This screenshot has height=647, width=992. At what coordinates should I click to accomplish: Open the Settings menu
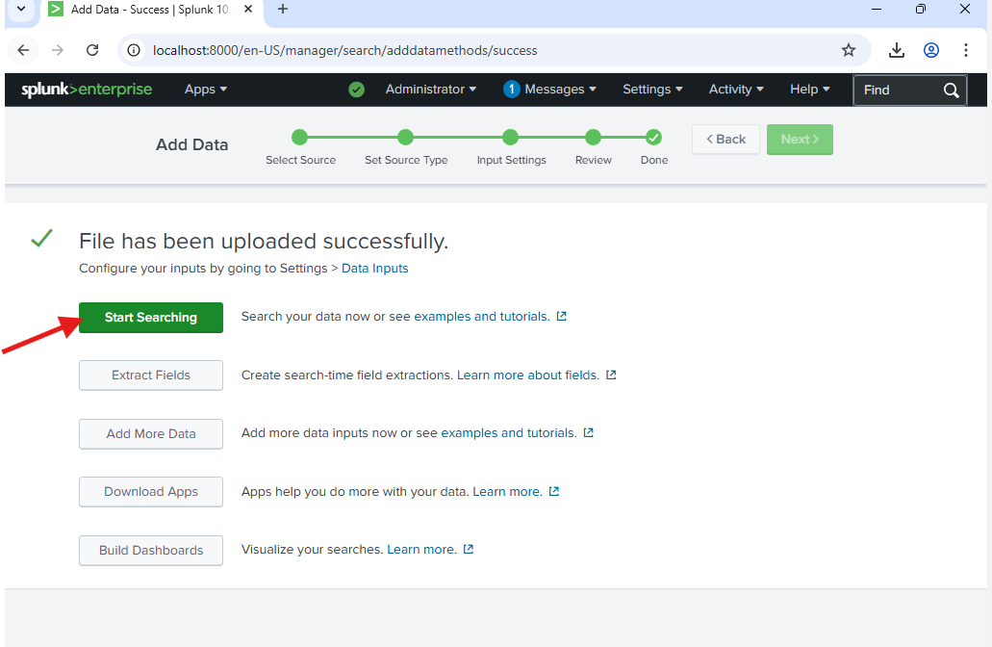coord(652,90)
